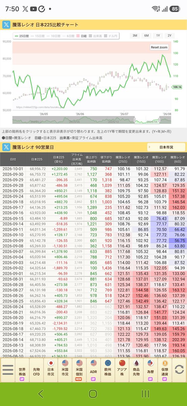Click 日付 column header
The height and width of the screenshot is (406, 187).
pos(12,159)
